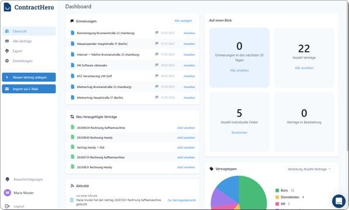The width and height of the screenshot is (349, 210).
Task: Click the Export sidebar icon
Action: coord(7,51)
